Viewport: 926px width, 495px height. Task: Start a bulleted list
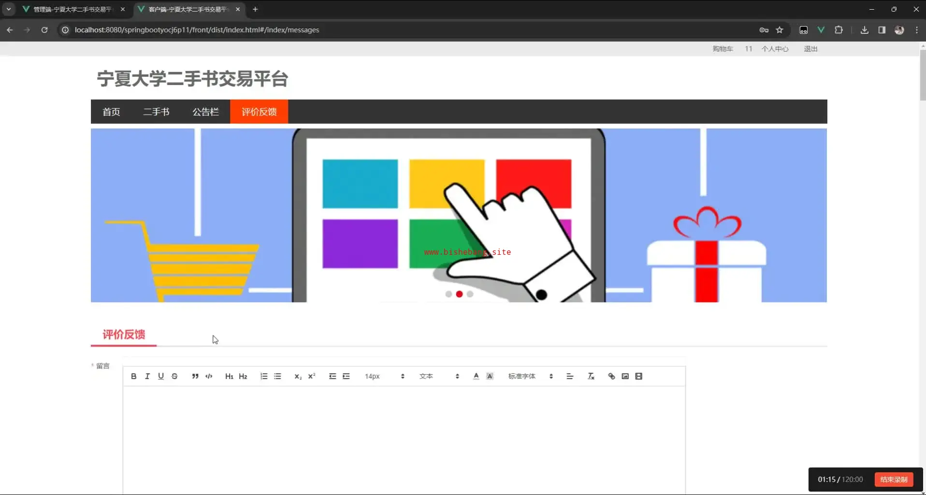pyautogui.click(x=277, y=376)
